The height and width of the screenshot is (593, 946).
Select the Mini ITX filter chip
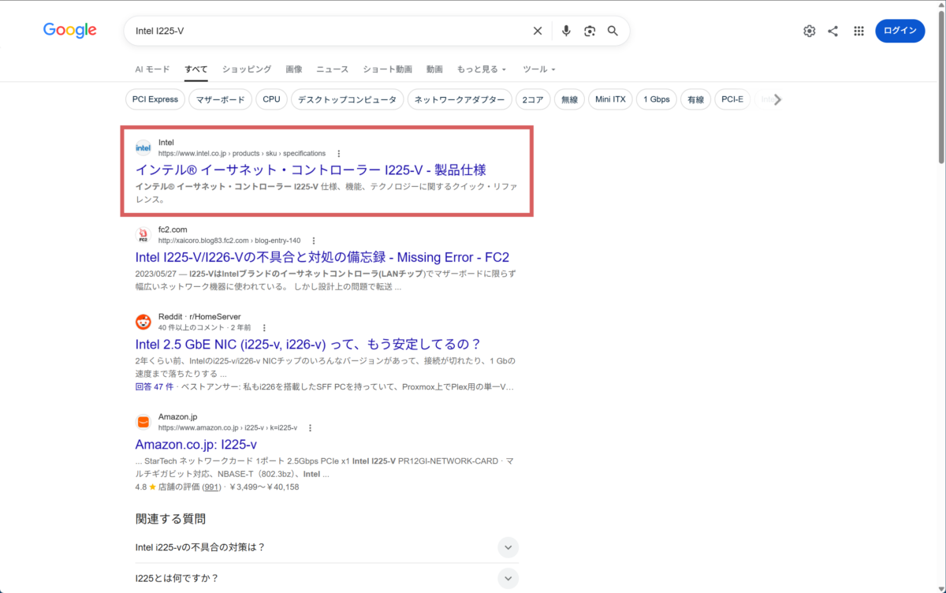tap(610, 99)
